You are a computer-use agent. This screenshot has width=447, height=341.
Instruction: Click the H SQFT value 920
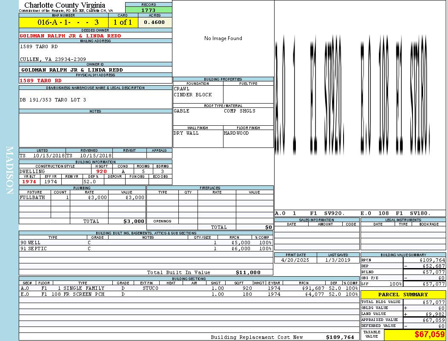coord(101,171)
